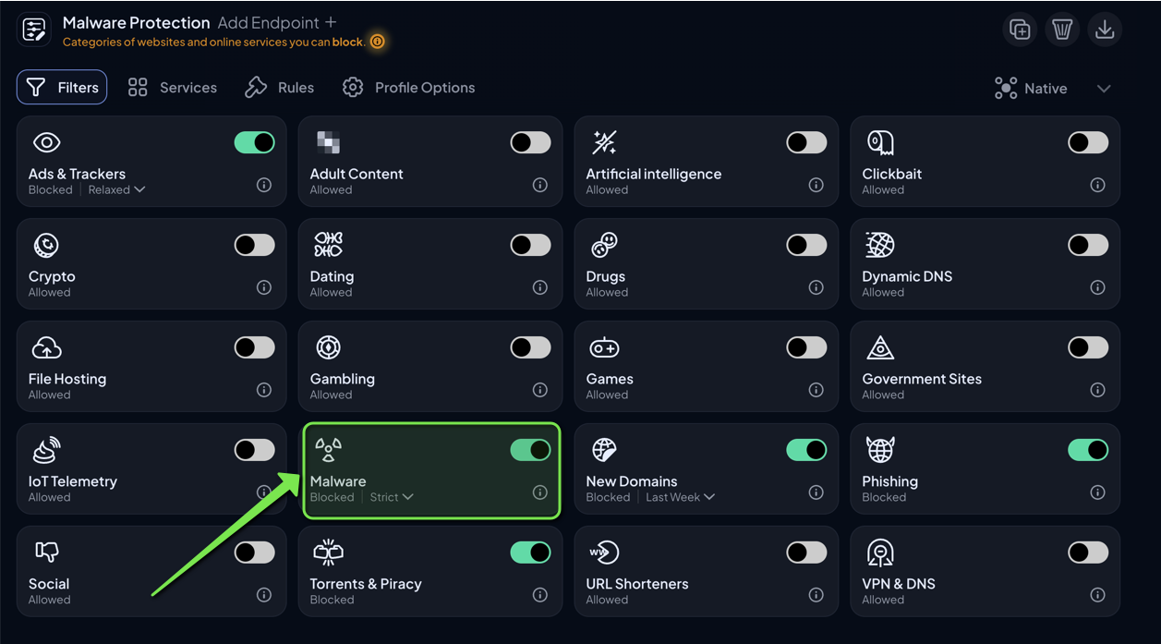Click Add Endpoint +
1161x644 pixels.
277,22
